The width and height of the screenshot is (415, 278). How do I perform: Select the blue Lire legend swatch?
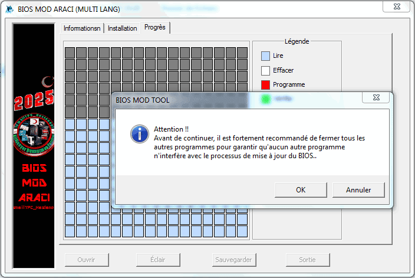pos(265,56)
